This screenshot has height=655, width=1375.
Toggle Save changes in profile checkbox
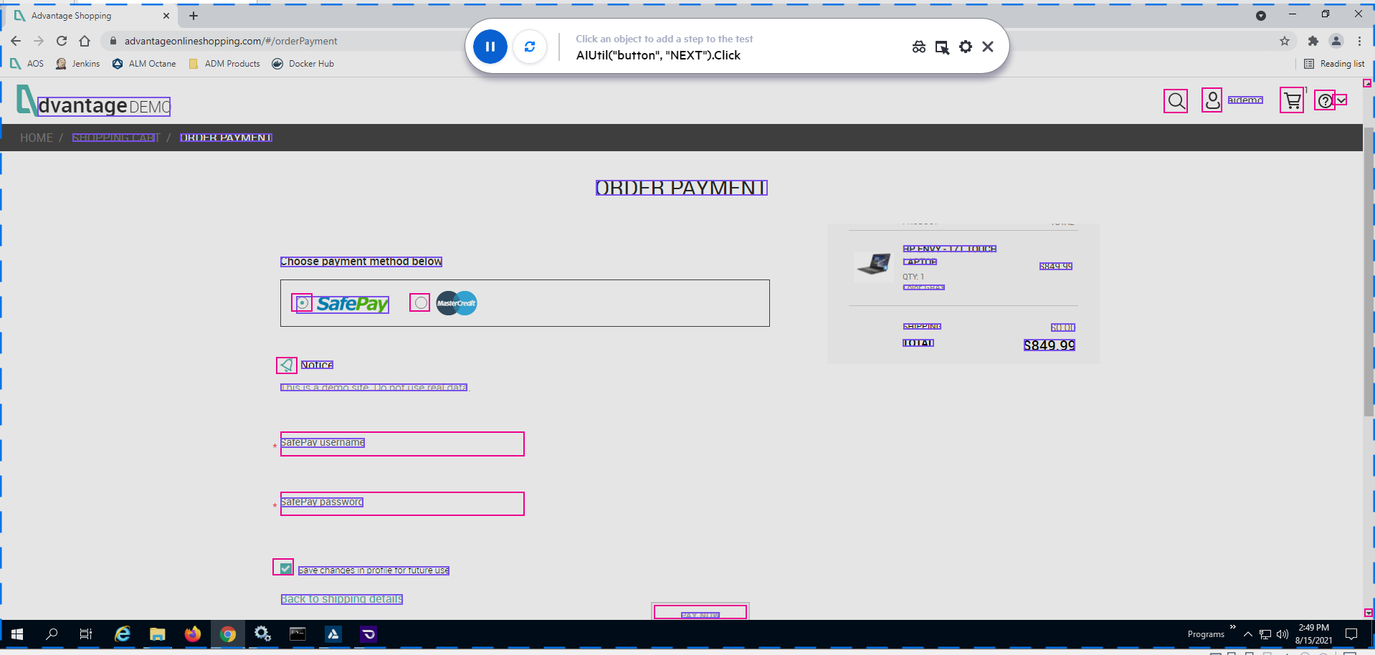pyautogui.click(x=284, y=568)
